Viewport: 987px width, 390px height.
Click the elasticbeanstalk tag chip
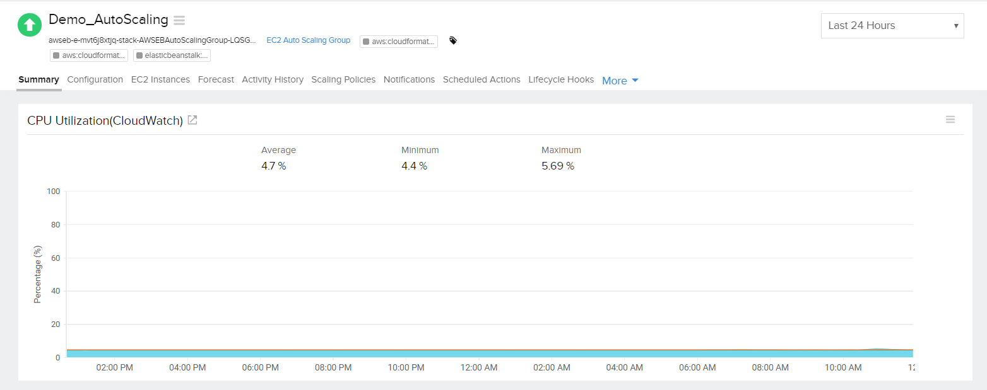coord(172,55)
